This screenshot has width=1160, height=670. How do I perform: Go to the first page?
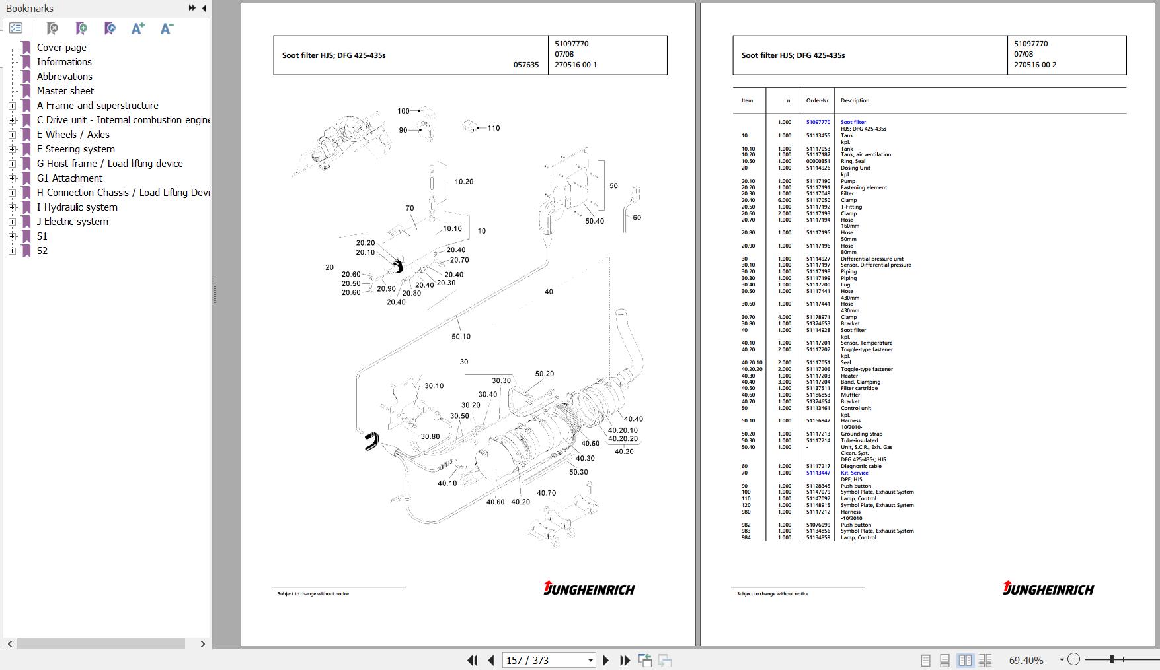pos(472,660)
